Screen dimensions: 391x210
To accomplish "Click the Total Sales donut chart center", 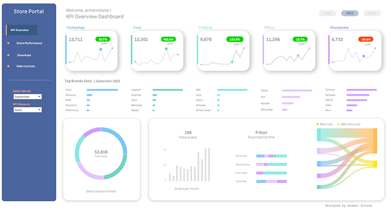I will (x=101, y=153).
